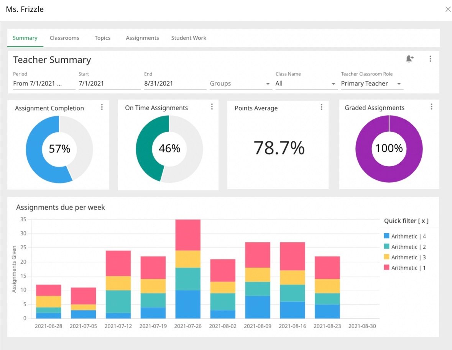Open Graded Assignments card options menu
The height and width of the screenshot is (350, 452).
431,107
